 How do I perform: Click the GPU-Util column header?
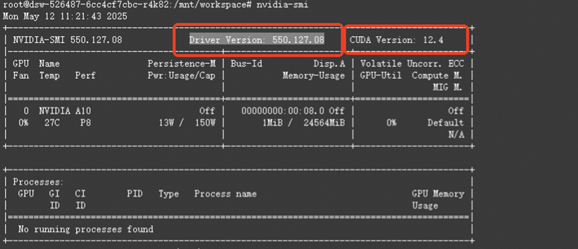click(381, 75)
